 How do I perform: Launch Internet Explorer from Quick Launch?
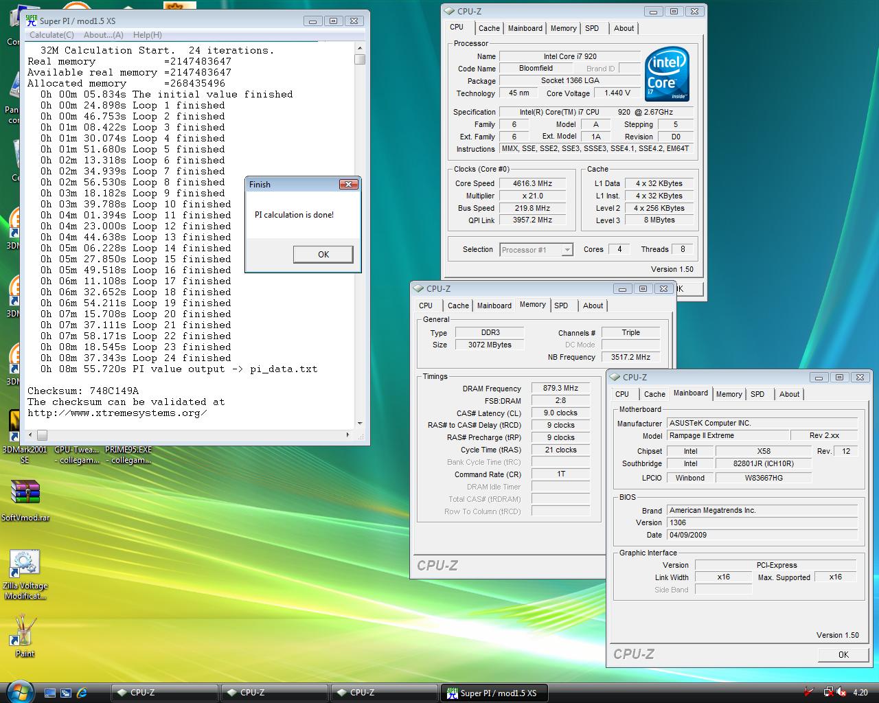pyautogui.click(x=82, y=693)
